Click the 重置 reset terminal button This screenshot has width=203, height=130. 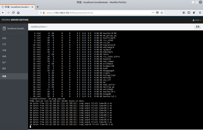pos(198,27)
